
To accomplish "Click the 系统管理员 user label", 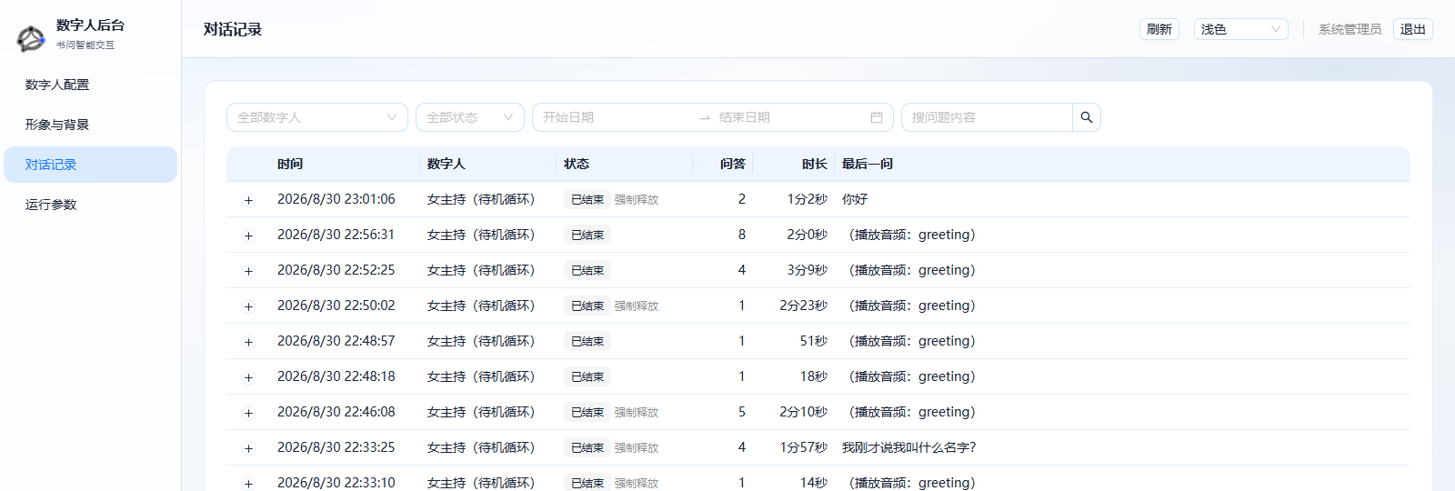I will click(1350, 29).
